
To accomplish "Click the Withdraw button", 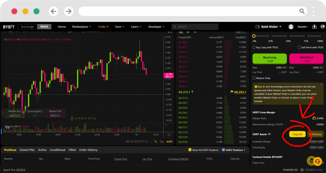I will click(x=315, y=134).
